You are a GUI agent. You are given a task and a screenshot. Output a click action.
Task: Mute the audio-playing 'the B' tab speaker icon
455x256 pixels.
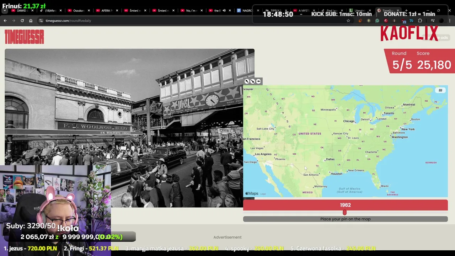pos(224,11)
